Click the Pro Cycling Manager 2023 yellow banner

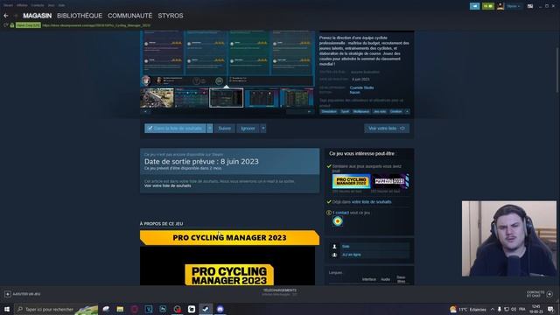click(x=229, y=237)
